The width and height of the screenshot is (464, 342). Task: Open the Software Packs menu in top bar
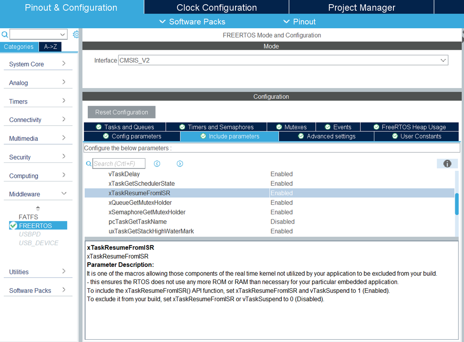[x=192, y=22]
